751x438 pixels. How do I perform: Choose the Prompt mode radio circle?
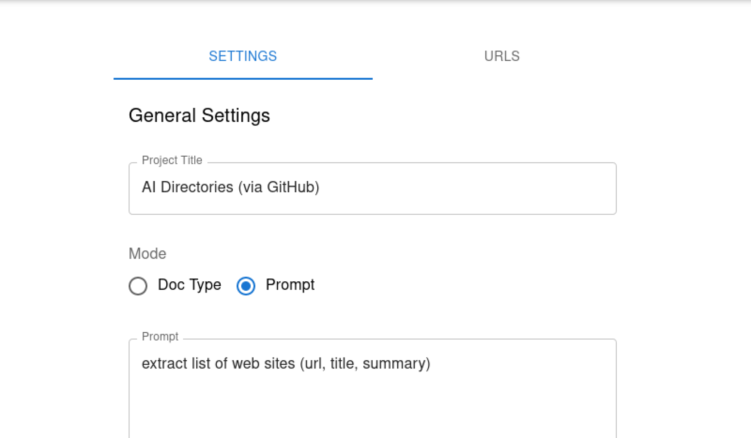pyautogui.click(x=246, y=286)
